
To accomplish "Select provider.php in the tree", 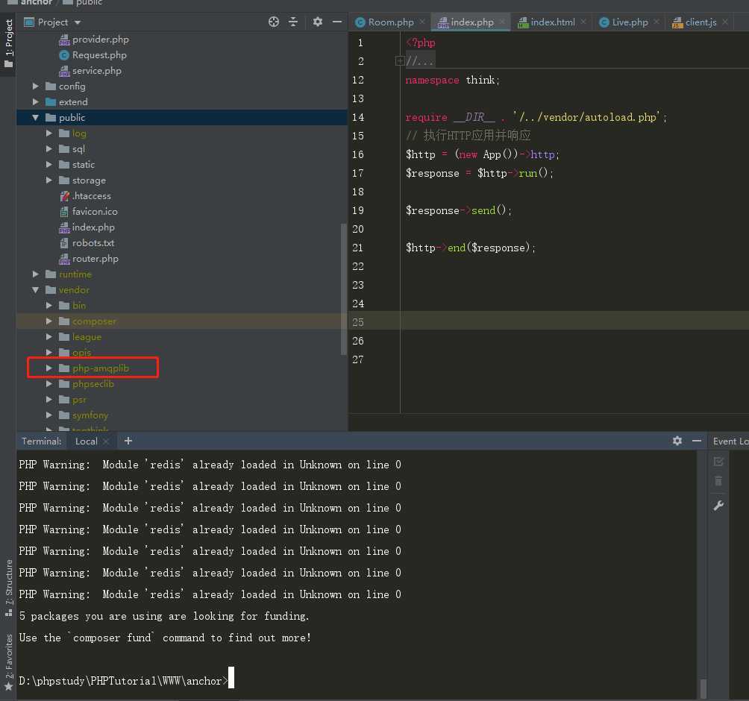I will pyautogui.click(x=100, y=40).
